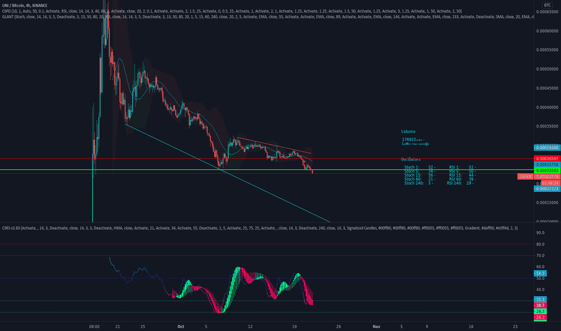The image size is (561, 331).
Task: Click the 70.0 oscillator axis label
Action: 540,256
